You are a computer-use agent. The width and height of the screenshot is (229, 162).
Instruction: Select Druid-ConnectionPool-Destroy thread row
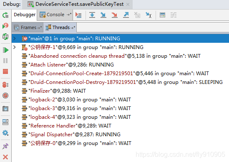tap(121, 82)
